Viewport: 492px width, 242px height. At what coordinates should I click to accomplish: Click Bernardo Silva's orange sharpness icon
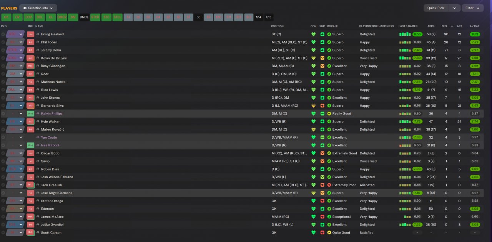pyautogui.click(x=322, y=106)
